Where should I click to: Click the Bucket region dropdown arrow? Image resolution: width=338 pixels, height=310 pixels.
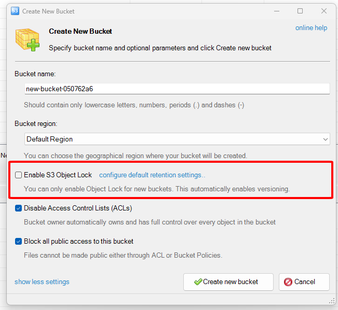[325, 139]
